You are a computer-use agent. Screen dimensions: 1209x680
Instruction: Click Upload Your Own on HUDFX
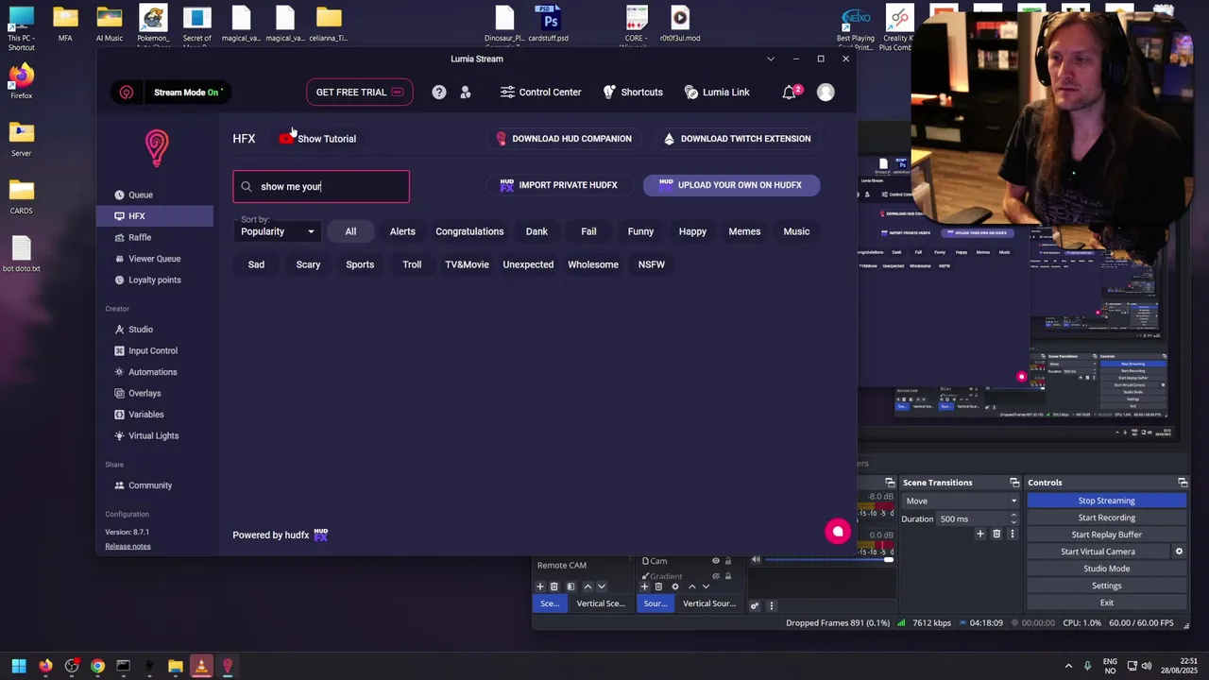click(x=731, y=185)
